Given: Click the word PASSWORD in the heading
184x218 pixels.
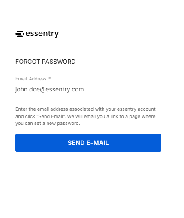Looking at the screenshot, I should pos(59,62).
